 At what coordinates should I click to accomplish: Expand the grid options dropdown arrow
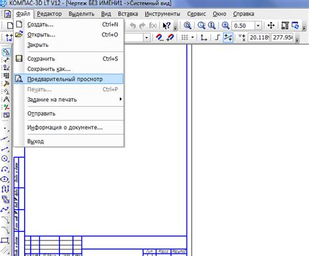[192, 38]
